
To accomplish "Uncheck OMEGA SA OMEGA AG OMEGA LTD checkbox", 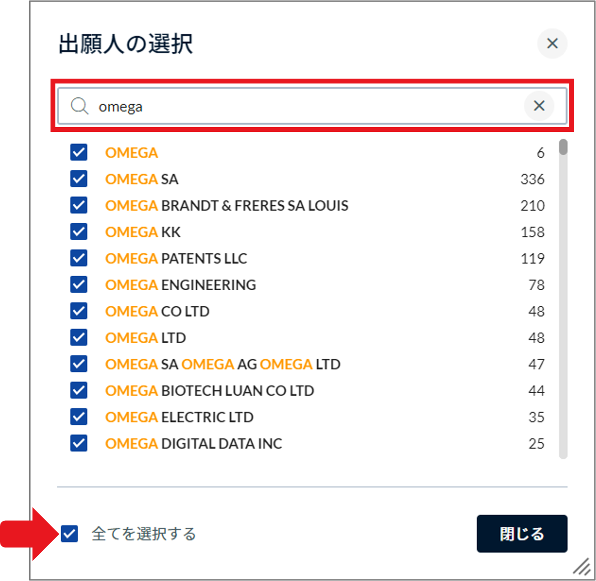I will 79,364.
